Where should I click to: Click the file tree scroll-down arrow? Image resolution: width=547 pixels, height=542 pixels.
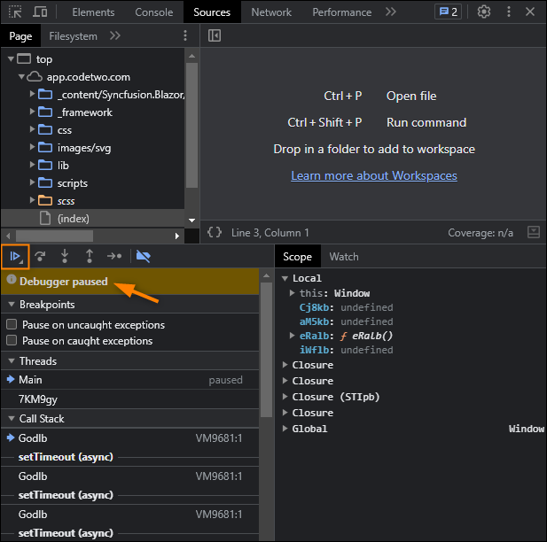(x=191, y=221)
